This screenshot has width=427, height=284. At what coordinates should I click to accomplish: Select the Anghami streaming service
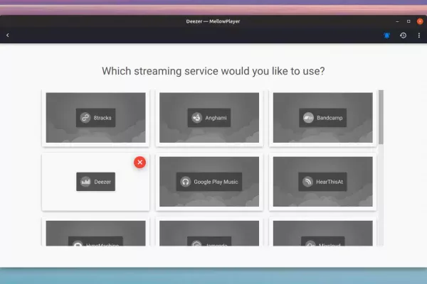(209, 118)
